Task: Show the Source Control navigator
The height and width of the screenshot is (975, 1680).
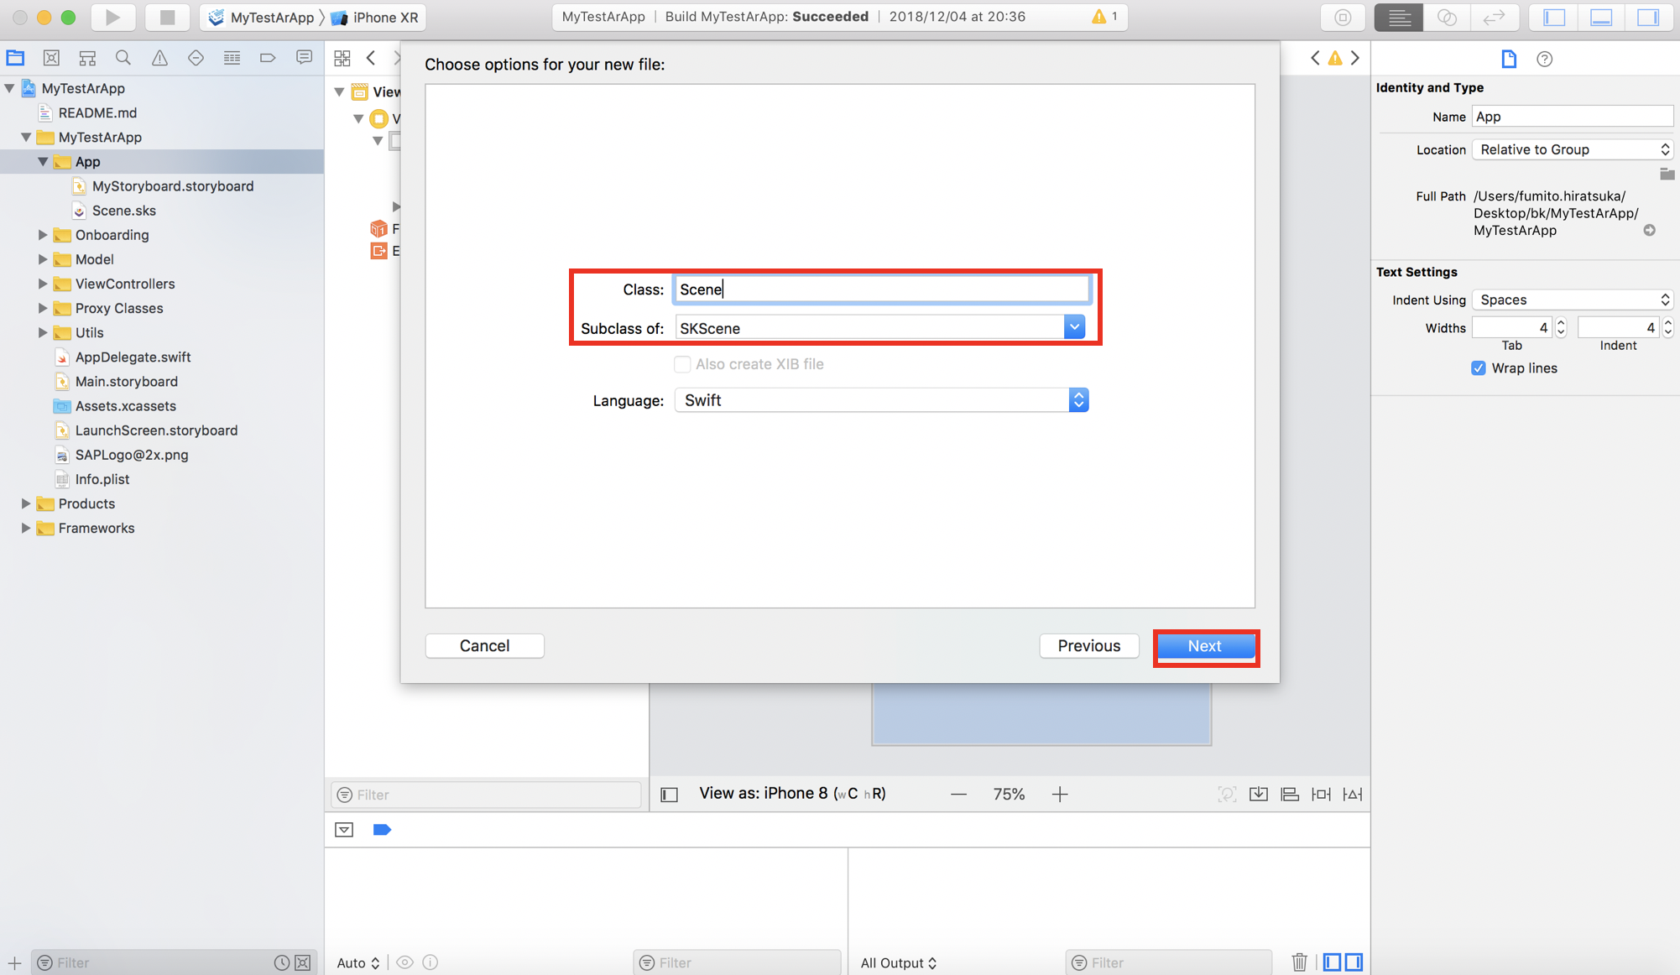Action: click(51, 58)
